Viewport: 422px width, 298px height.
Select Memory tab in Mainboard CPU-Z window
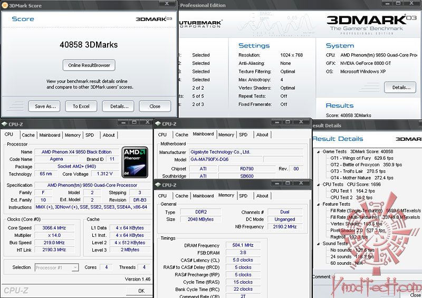(226, 134)
